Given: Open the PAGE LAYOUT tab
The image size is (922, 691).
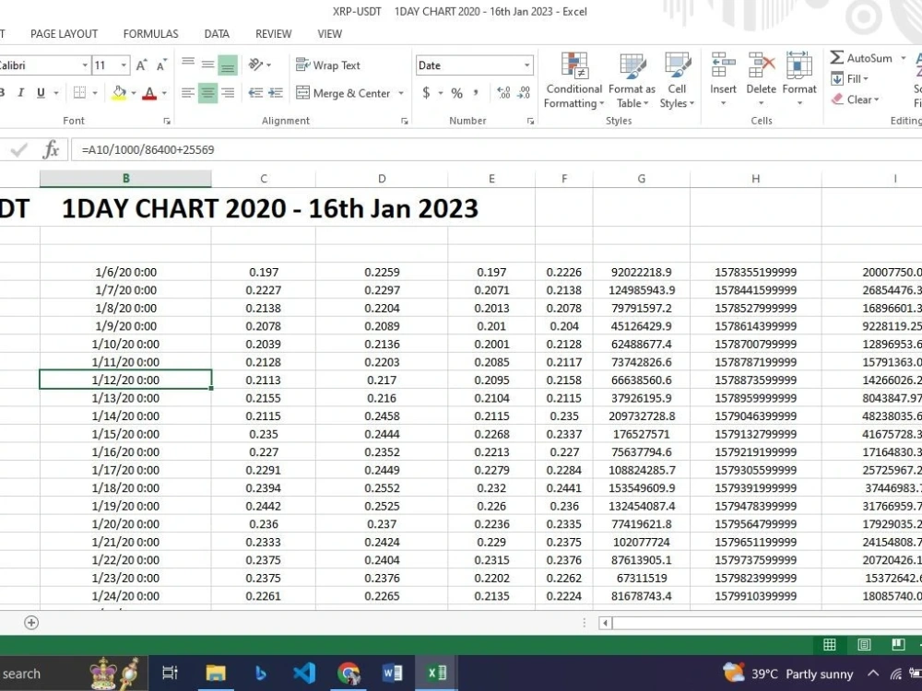Looking at the screenshot, I should coord(64,34).
